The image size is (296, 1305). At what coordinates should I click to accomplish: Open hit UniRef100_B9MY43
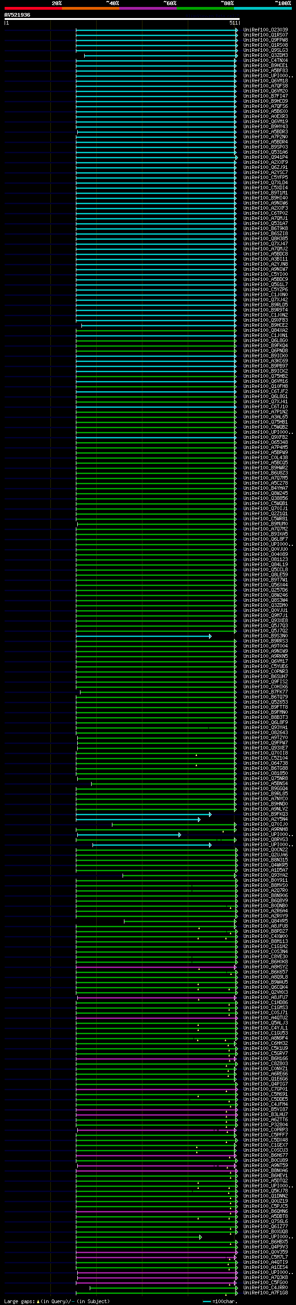pyautogui.click(x=265, y=127)
